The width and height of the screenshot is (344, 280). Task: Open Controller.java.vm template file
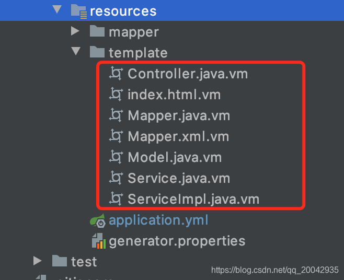pyautogui.click(x=188, y=74)
